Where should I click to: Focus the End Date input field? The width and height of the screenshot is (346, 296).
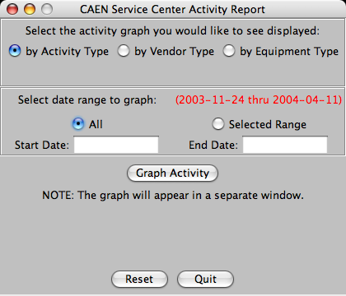(x=285, y=145)
